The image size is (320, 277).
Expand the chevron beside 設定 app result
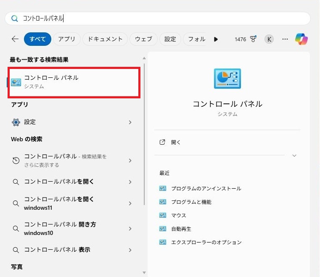click(x=130, y=122)
